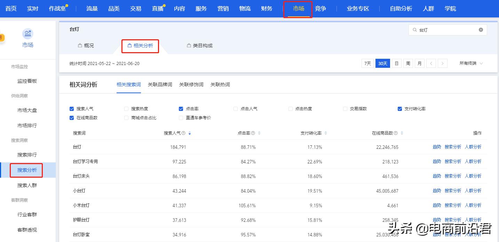This screenshot has width=499, height=242.
Task: Click 趋势 for the 台灯 row
Action: click(437, 147)
